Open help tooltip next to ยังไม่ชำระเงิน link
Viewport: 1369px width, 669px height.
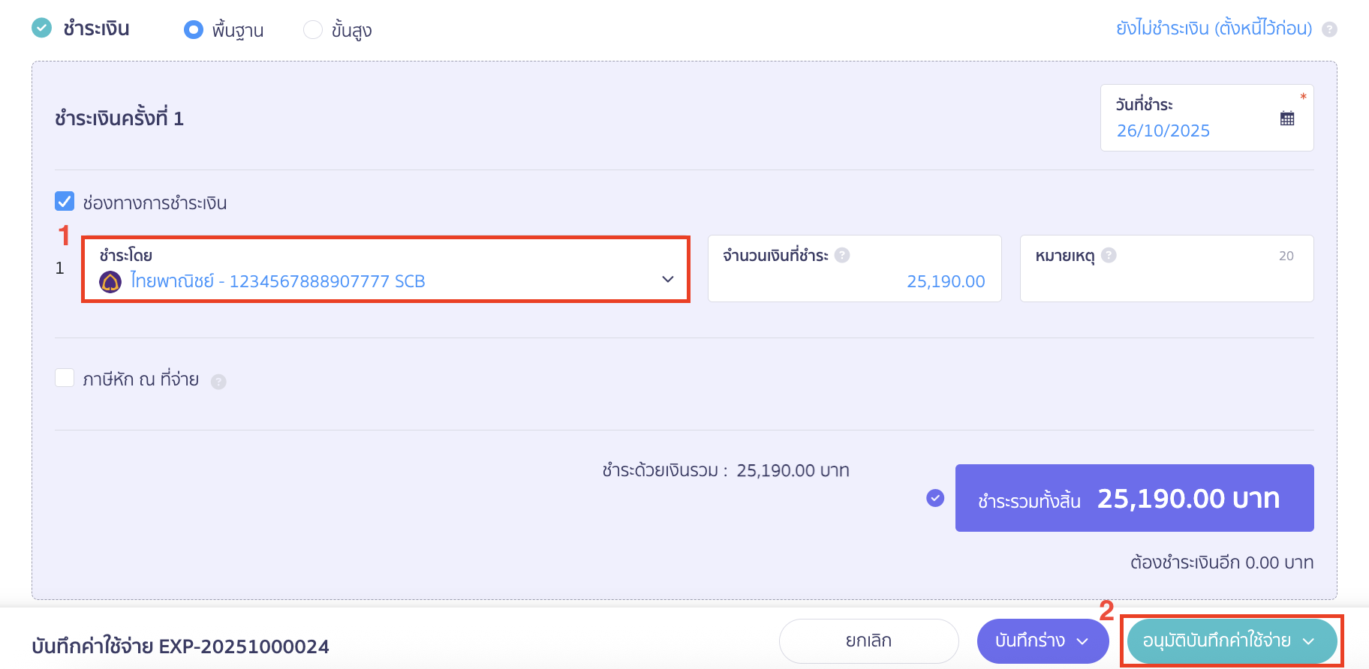1328,28
